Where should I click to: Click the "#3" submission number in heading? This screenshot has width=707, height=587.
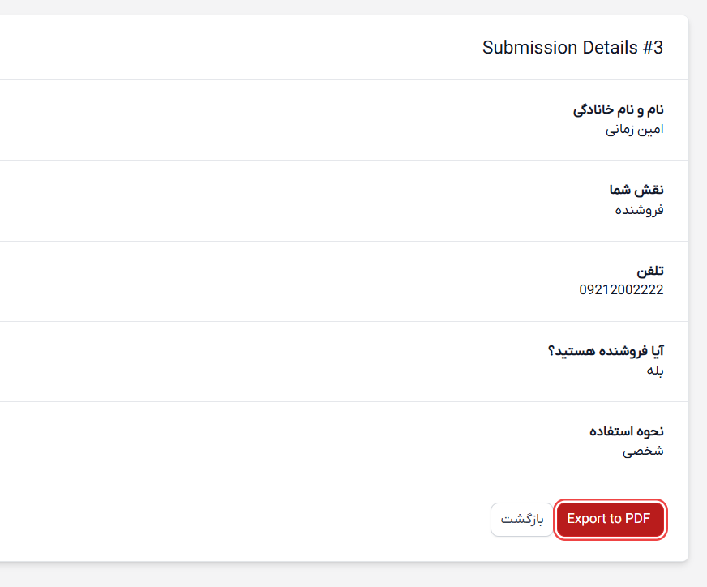point(653,48)
